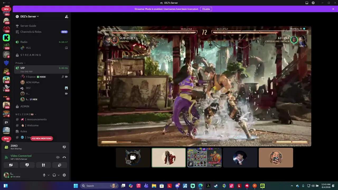Select the AON HitMan user
338x190 pixels.
click(44, 82)
